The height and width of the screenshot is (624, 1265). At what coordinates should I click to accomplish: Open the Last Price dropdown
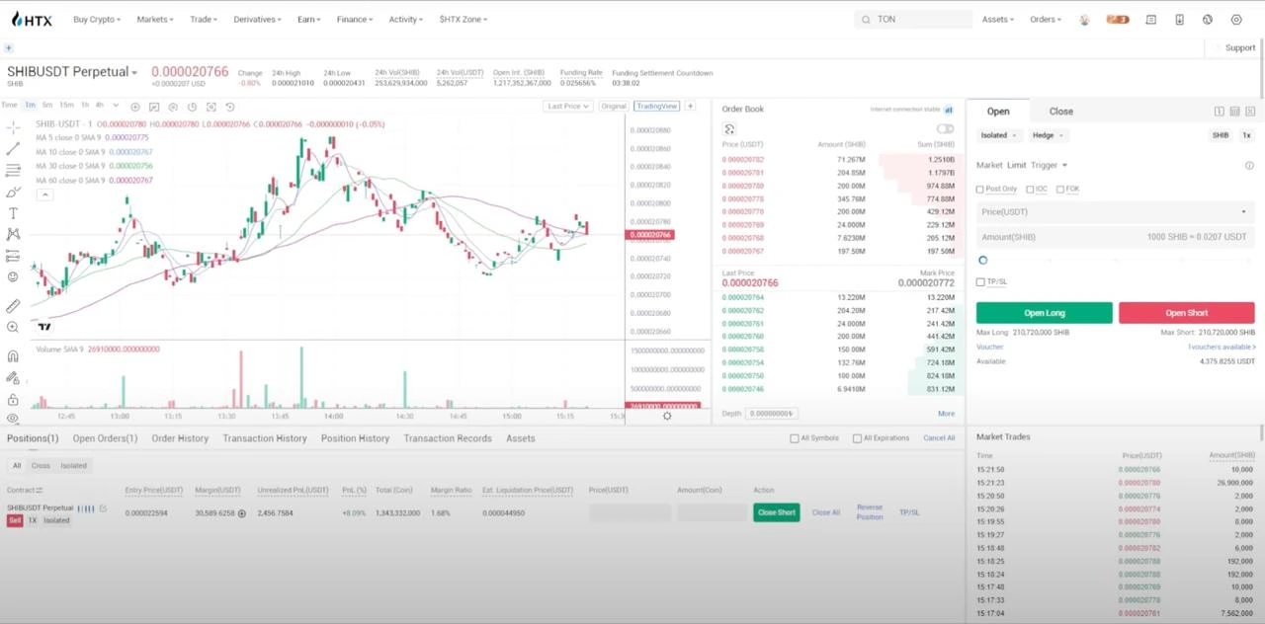point(568,106)
